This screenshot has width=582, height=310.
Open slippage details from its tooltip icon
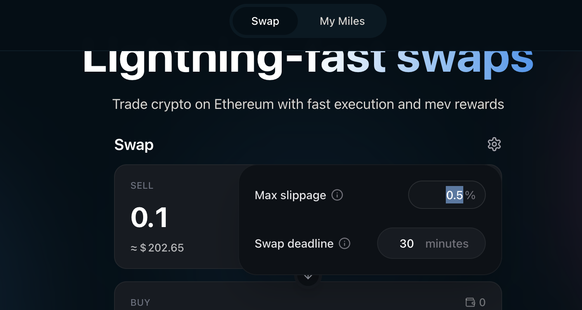click(x=337, y=195)
